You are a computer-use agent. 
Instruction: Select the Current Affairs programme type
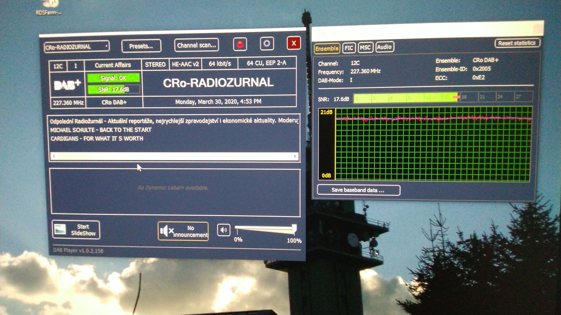113,65
